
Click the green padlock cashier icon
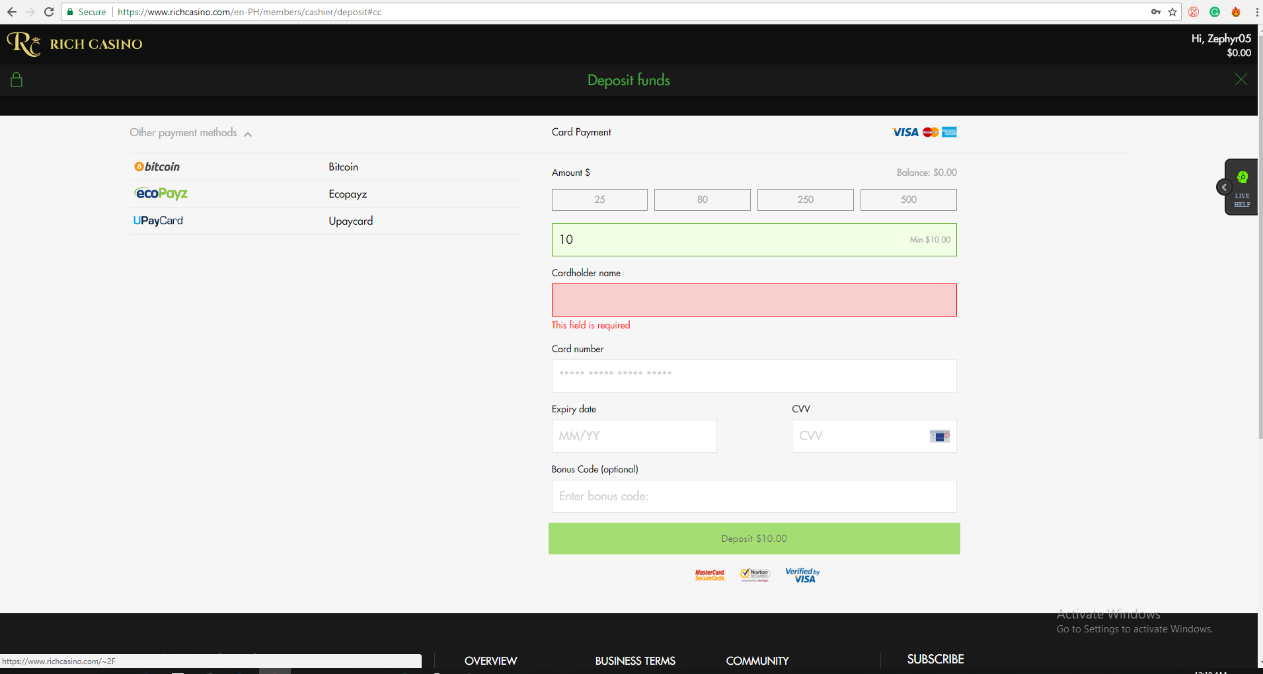point(17,80)
